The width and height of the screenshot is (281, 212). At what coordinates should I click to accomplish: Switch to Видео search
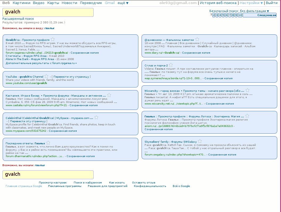(39, 3)
